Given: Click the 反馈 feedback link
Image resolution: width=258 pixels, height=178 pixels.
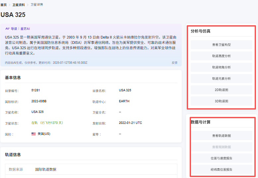Looking at the screenshot, I should [x=174, y=62].
